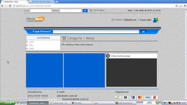Go forward in browser history
Image resolution: width=187 pixels, height=105 pixels.
coord(6,6)
